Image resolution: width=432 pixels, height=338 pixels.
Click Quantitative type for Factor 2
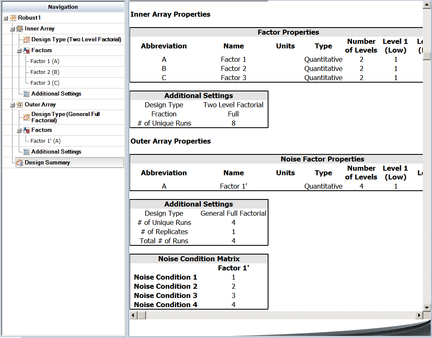[323, 69]
